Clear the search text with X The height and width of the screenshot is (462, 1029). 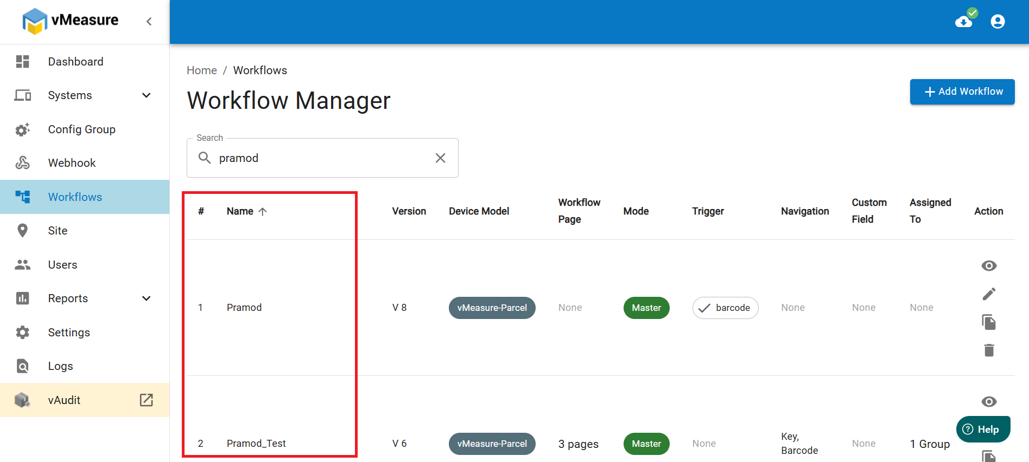pyautogui.click(x=440, y=158)
